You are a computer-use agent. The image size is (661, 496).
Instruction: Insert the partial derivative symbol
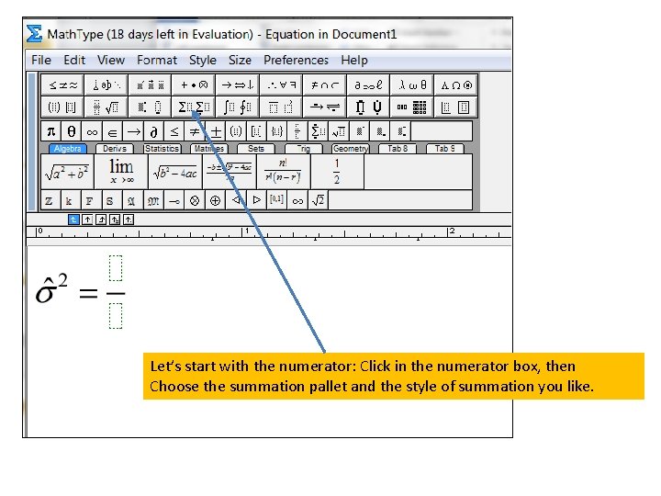pyautogui.click(x=154, y=131)
